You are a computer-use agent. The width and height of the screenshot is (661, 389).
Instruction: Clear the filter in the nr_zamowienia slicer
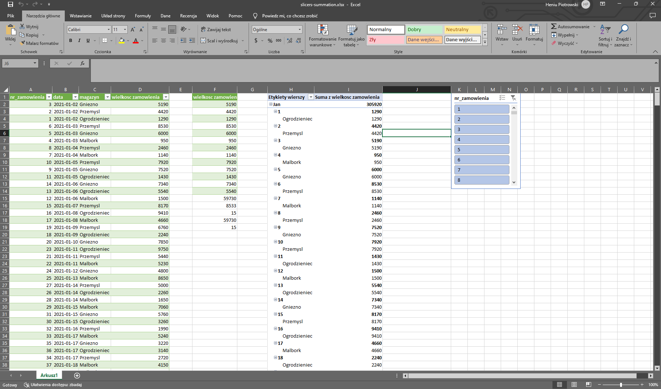point(513,98)
